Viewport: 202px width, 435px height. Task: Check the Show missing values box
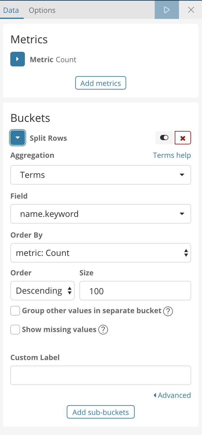tap(15, 330)
